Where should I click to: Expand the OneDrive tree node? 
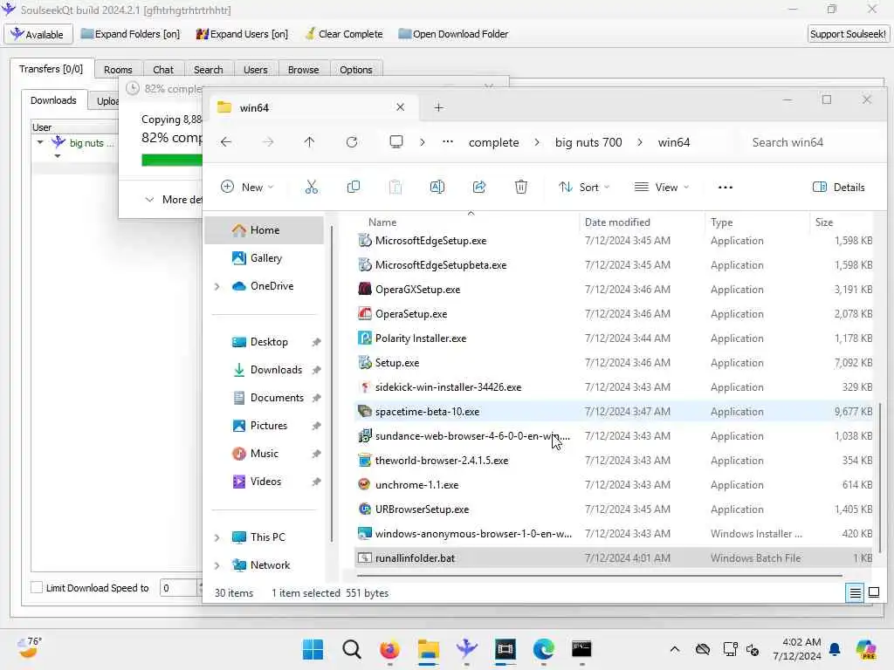tap(217, 286)
